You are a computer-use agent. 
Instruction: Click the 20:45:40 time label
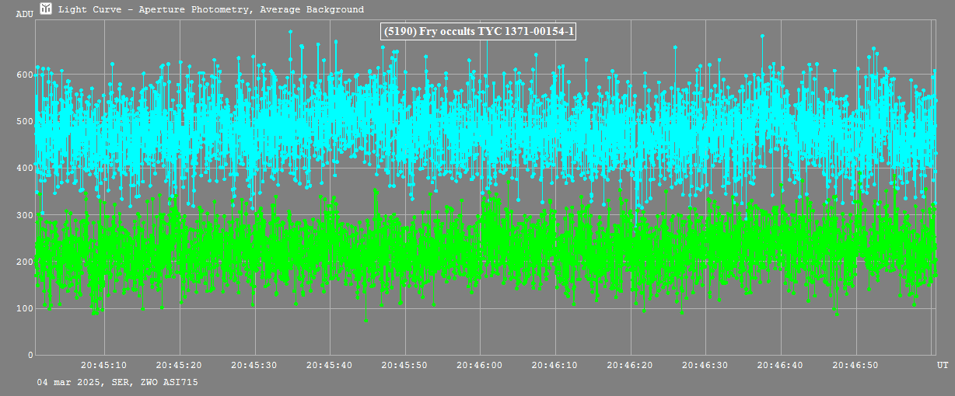330,364
